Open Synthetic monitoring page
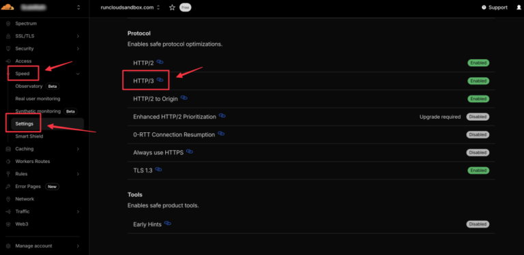 click(38, 111)
